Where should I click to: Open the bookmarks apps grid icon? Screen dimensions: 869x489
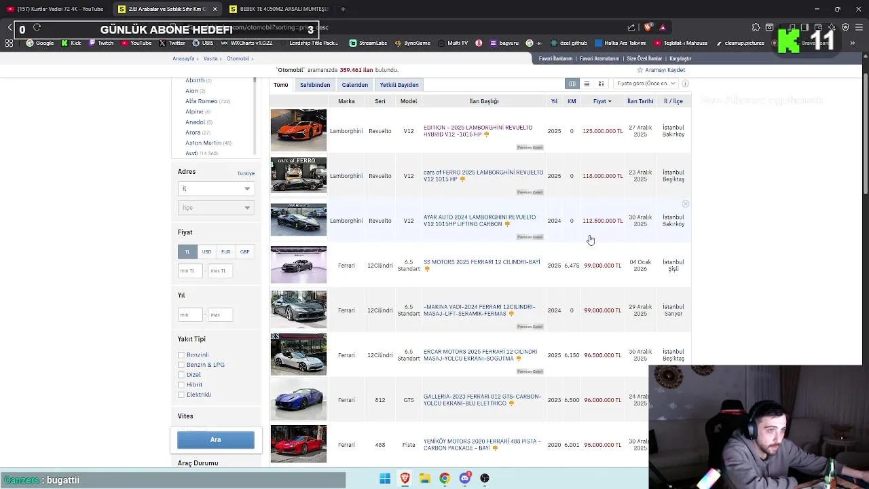[x=9, y=43]
